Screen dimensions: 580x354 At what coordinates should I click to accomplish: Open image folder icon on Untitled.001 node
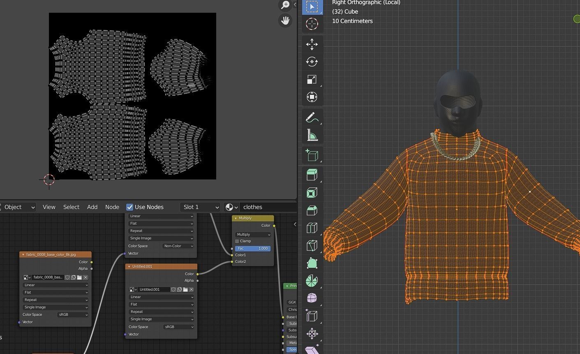pyautogui.click(x=185, y=290)
